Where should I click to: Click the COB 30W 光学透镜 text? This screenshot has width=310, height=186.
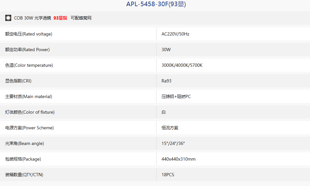tap(33, 18)
